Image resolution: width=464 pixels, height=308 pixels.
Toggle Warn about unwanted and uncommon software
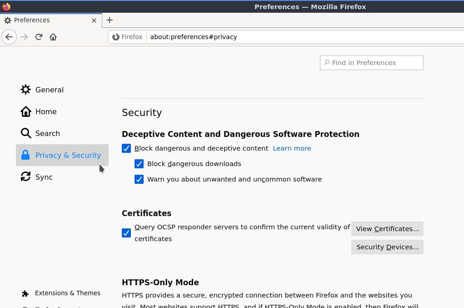pyautogui.click(x=139, y=179)
